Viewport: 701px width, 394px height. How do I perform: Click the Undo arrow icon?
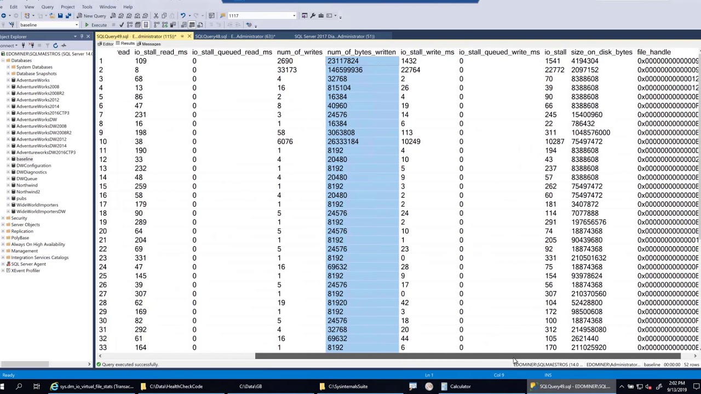[182, 15]
